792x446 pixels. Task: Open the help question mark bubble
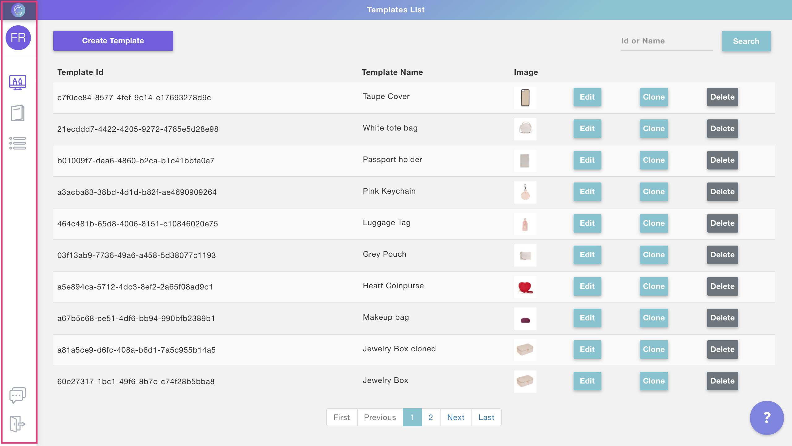(767, 418)
